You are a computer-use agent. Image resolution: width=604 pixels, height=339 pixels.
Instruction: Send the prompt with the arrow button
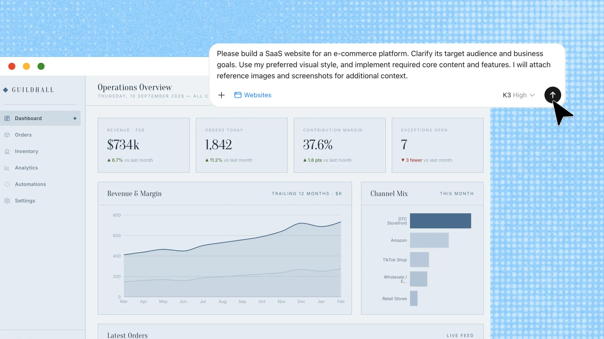point(553,95)
